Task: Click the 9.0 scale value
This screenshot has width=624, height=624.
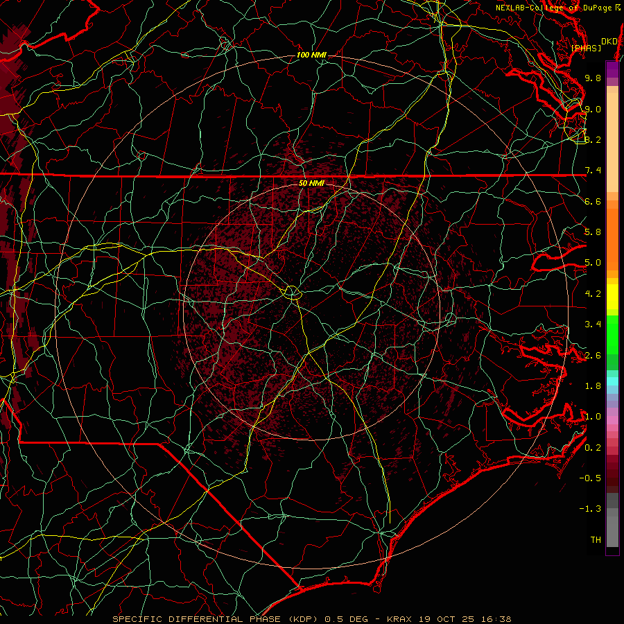Action: (x=593, y=109)
